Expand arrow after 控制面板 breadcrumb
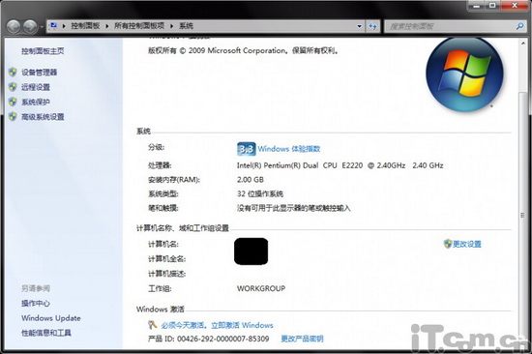The width and height of the screenshot is (532, 354). 106,26
